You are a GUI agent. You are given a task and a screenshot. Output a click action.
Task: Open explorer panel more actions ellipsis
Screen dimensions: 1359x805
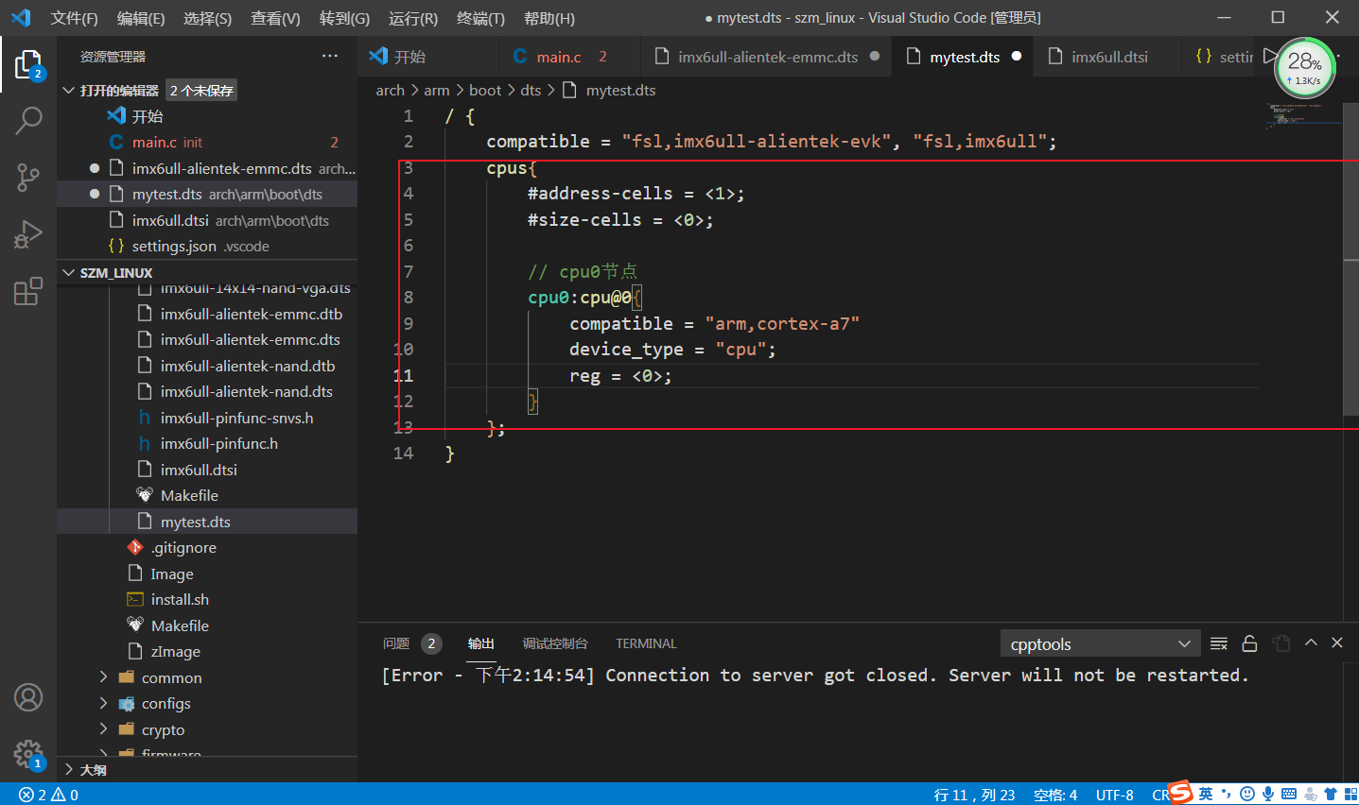click(x=329, y=57)
